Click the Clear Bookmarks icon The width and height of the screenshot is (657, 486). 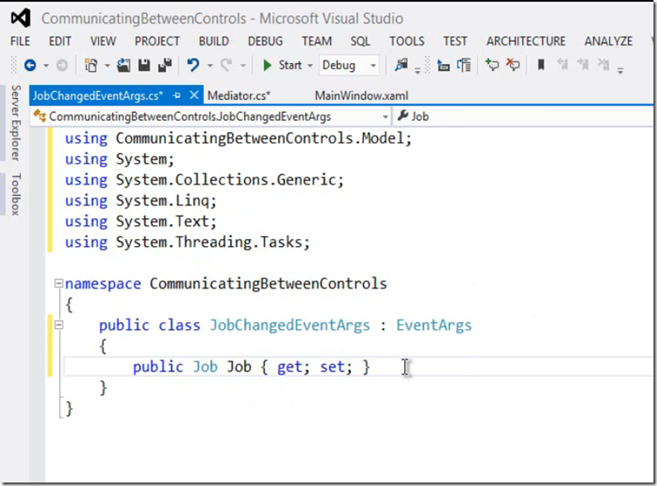coord(604,65)
